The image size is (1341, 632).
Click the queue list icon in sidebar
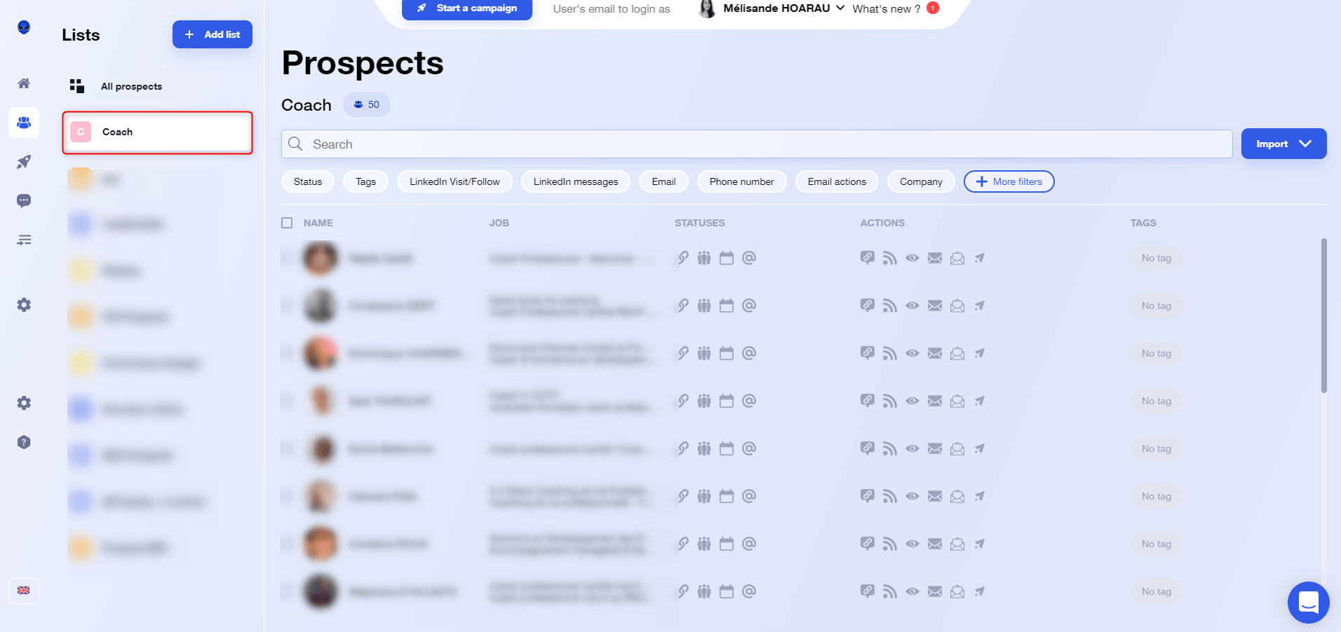click(24, 240)
